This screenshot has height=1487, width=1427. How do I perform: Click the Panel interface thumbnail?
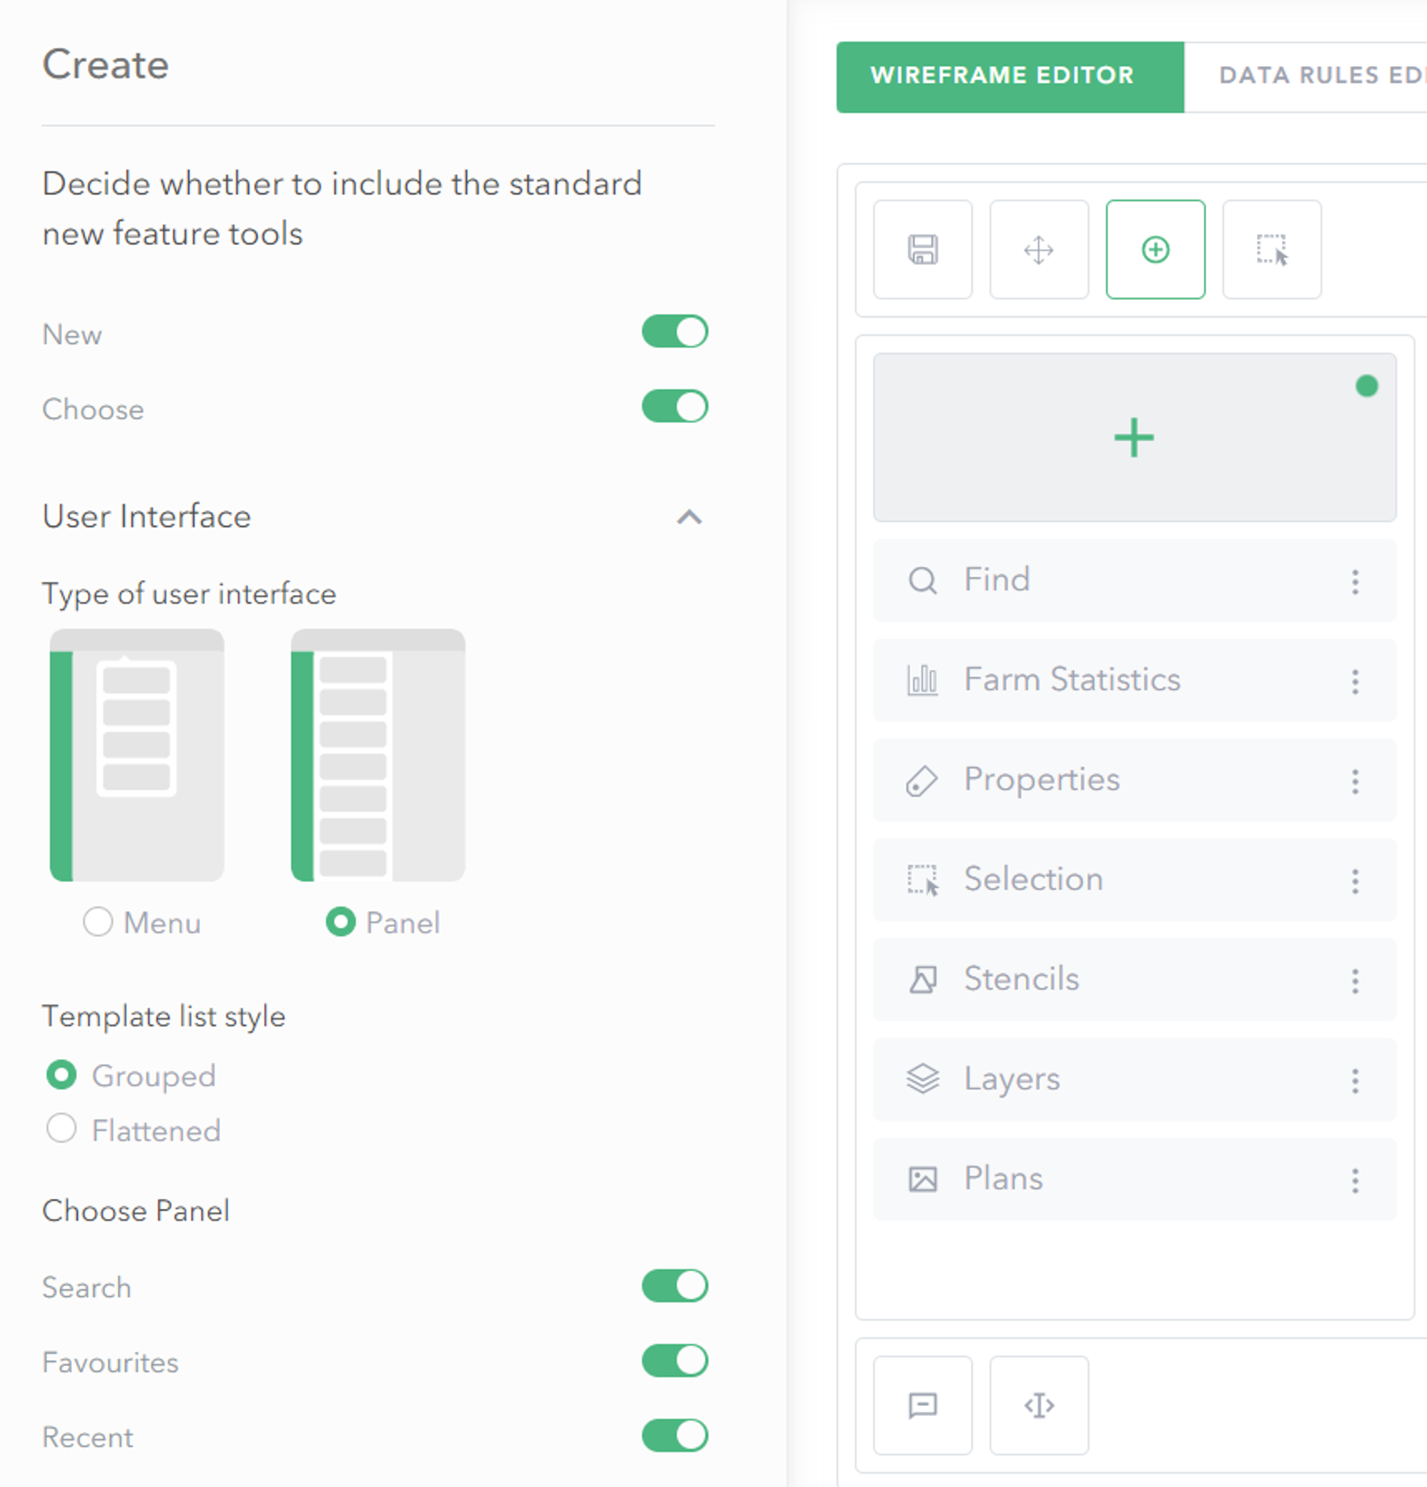point(378,754)
